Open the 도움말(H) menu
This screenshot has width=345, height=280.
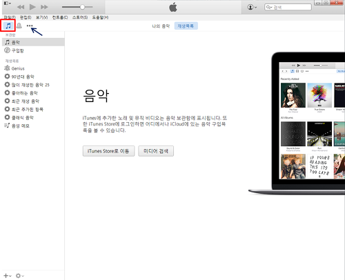click(100, 17)
